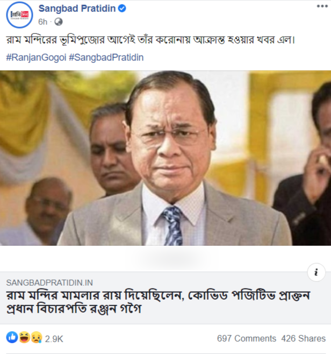Image resolution: width=331 pixels, height=354 pixels.
Task: Click the blue Like reaction icon
Action: click(12, 338)
